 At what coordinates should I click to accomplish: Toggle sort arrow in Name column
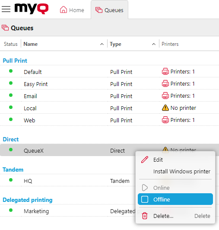[x=102, y=44]
